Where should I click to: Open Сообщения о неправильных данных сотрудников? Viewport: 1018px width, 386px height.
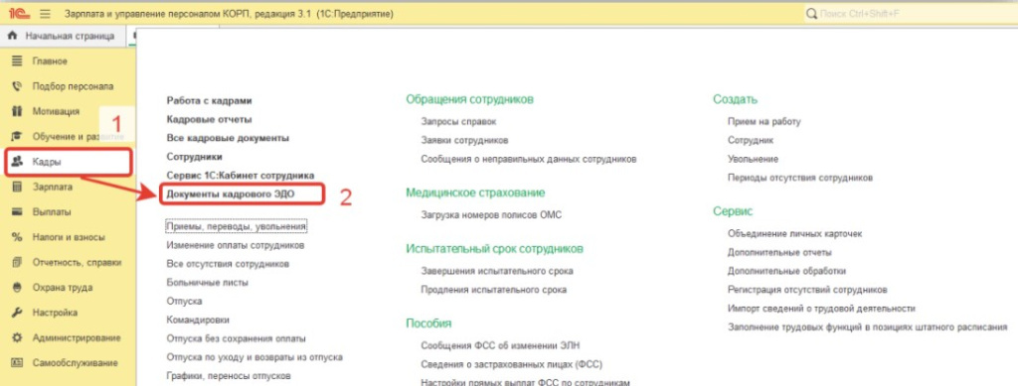529,159
